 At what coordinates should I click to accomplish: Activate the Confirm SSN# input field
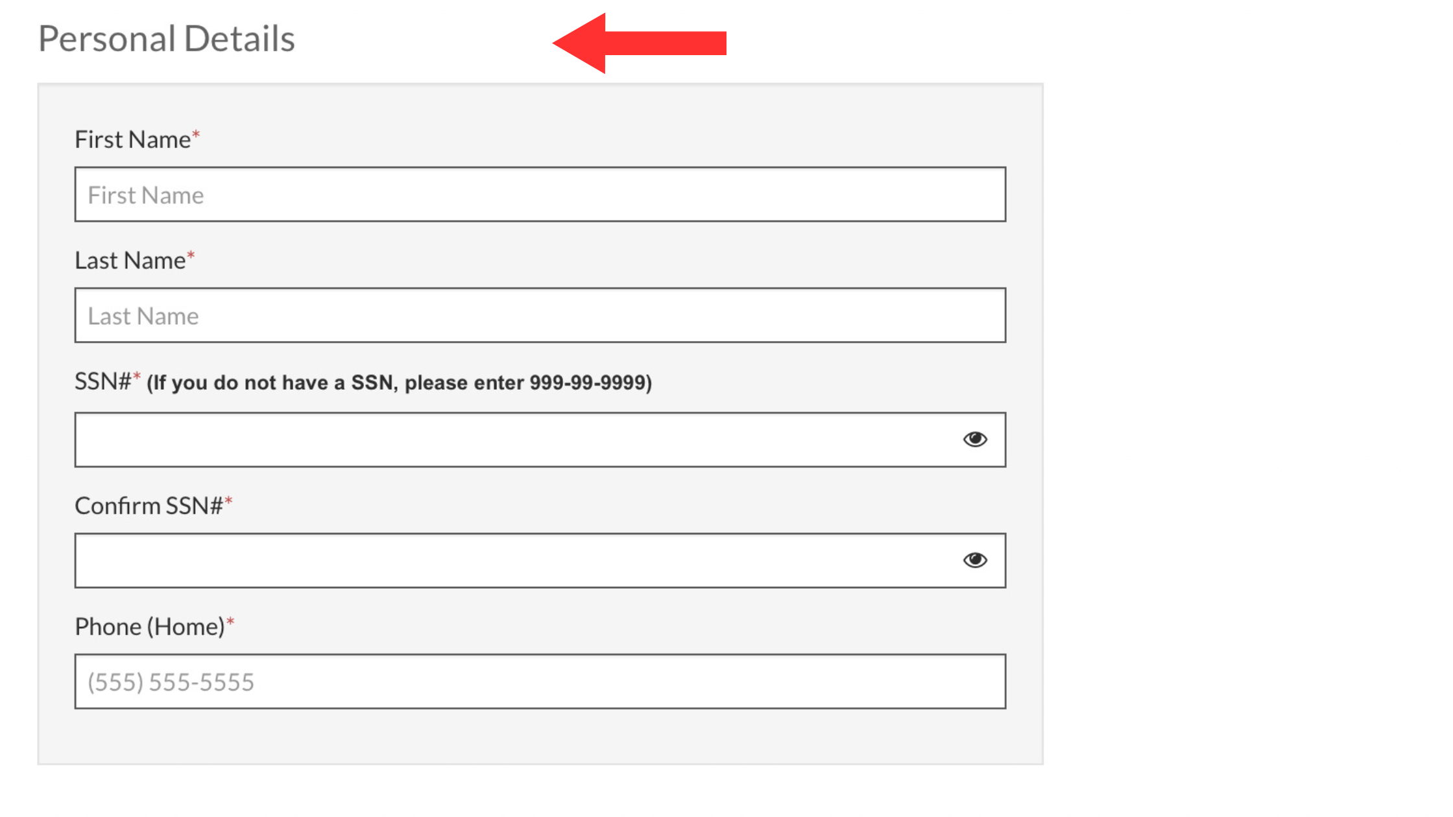540,560
